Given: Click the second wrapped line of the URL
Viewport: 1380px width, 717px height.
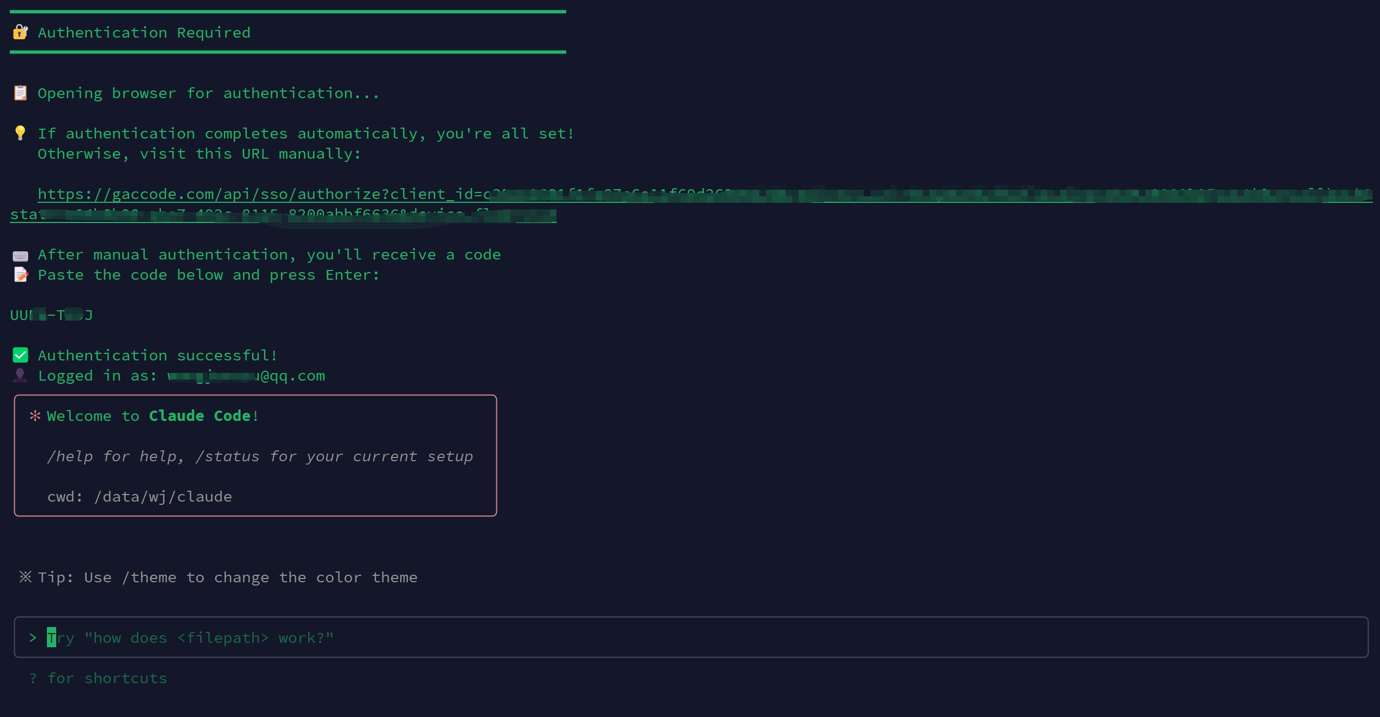Looking at the screenshot, I should (283, 214).
